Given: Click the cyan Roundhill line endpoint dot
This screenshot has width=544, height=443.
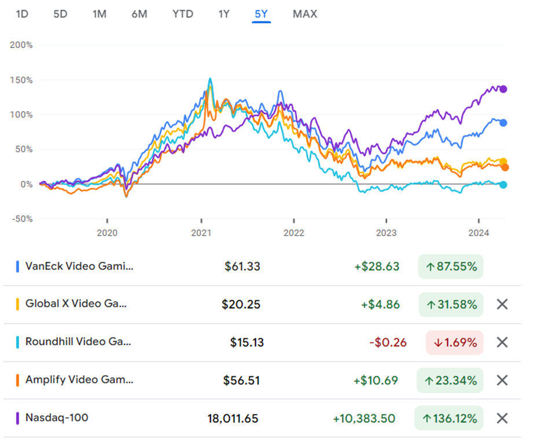Looking at the screenshot, I should pos(503,185).
